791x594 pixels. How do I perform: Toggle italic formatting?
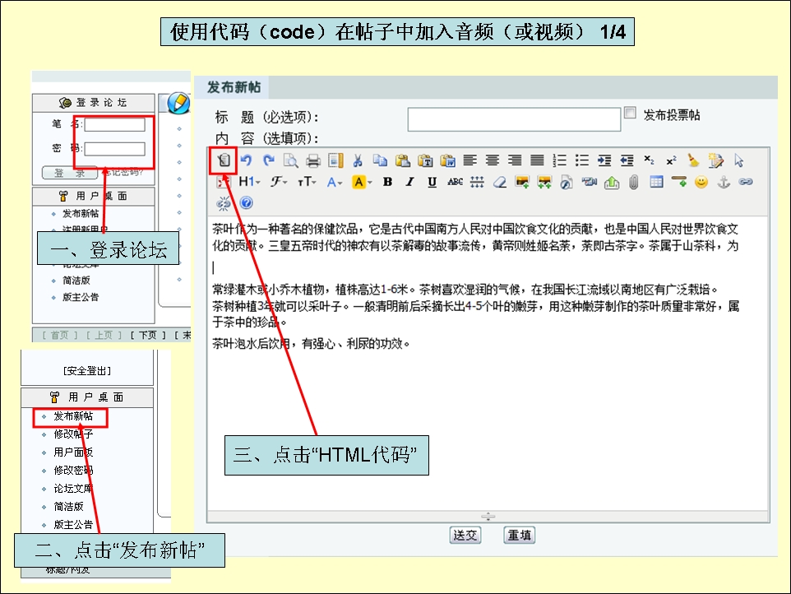(x=410, y=182)
